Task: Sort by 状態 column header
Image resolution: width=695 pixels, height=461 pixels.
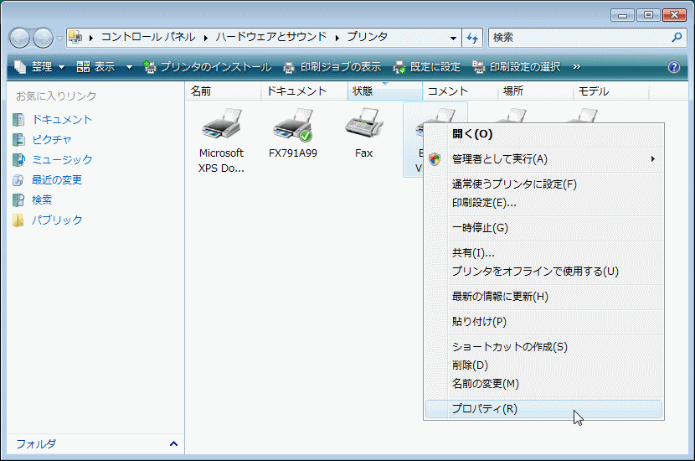Action: pos(384,91)
